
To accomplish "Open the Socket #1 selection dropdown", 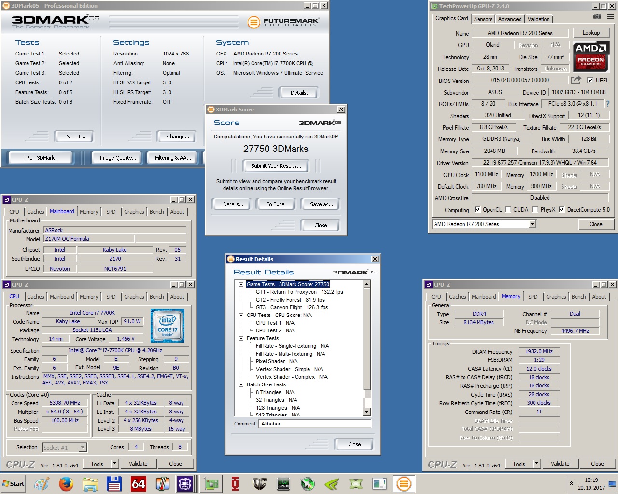I will click(x=83, y=447).
